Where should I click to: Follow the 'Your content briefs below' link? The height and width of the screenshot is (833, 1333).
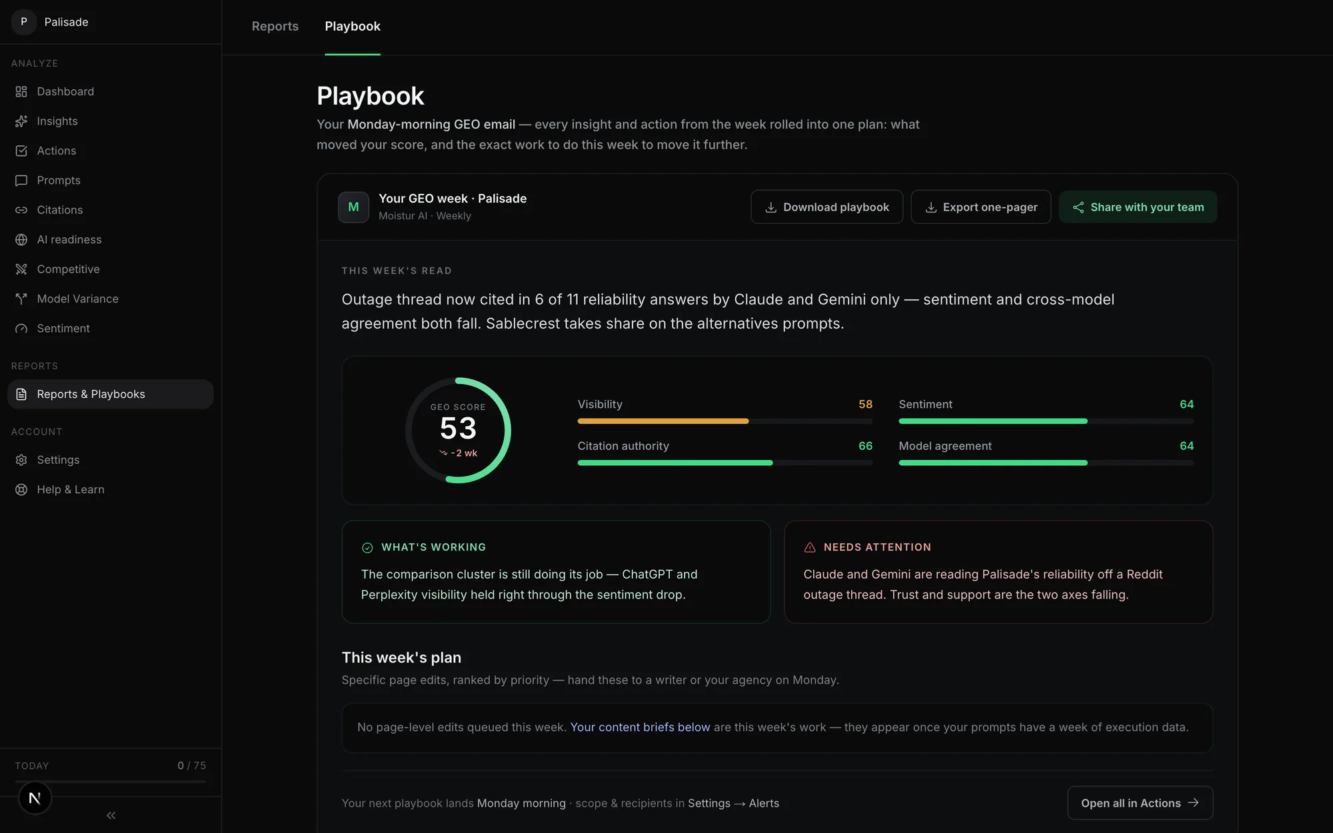(x=640, y=728)
